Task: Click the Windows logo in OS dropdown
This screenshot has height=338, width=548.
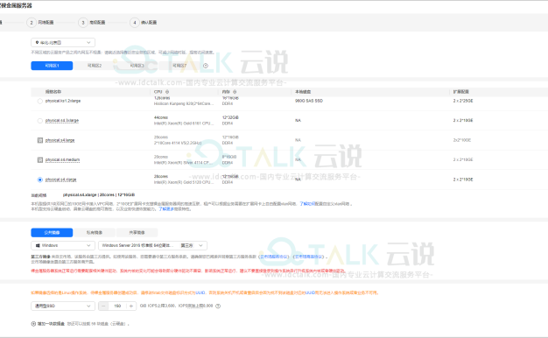Action: pos(38,245)
